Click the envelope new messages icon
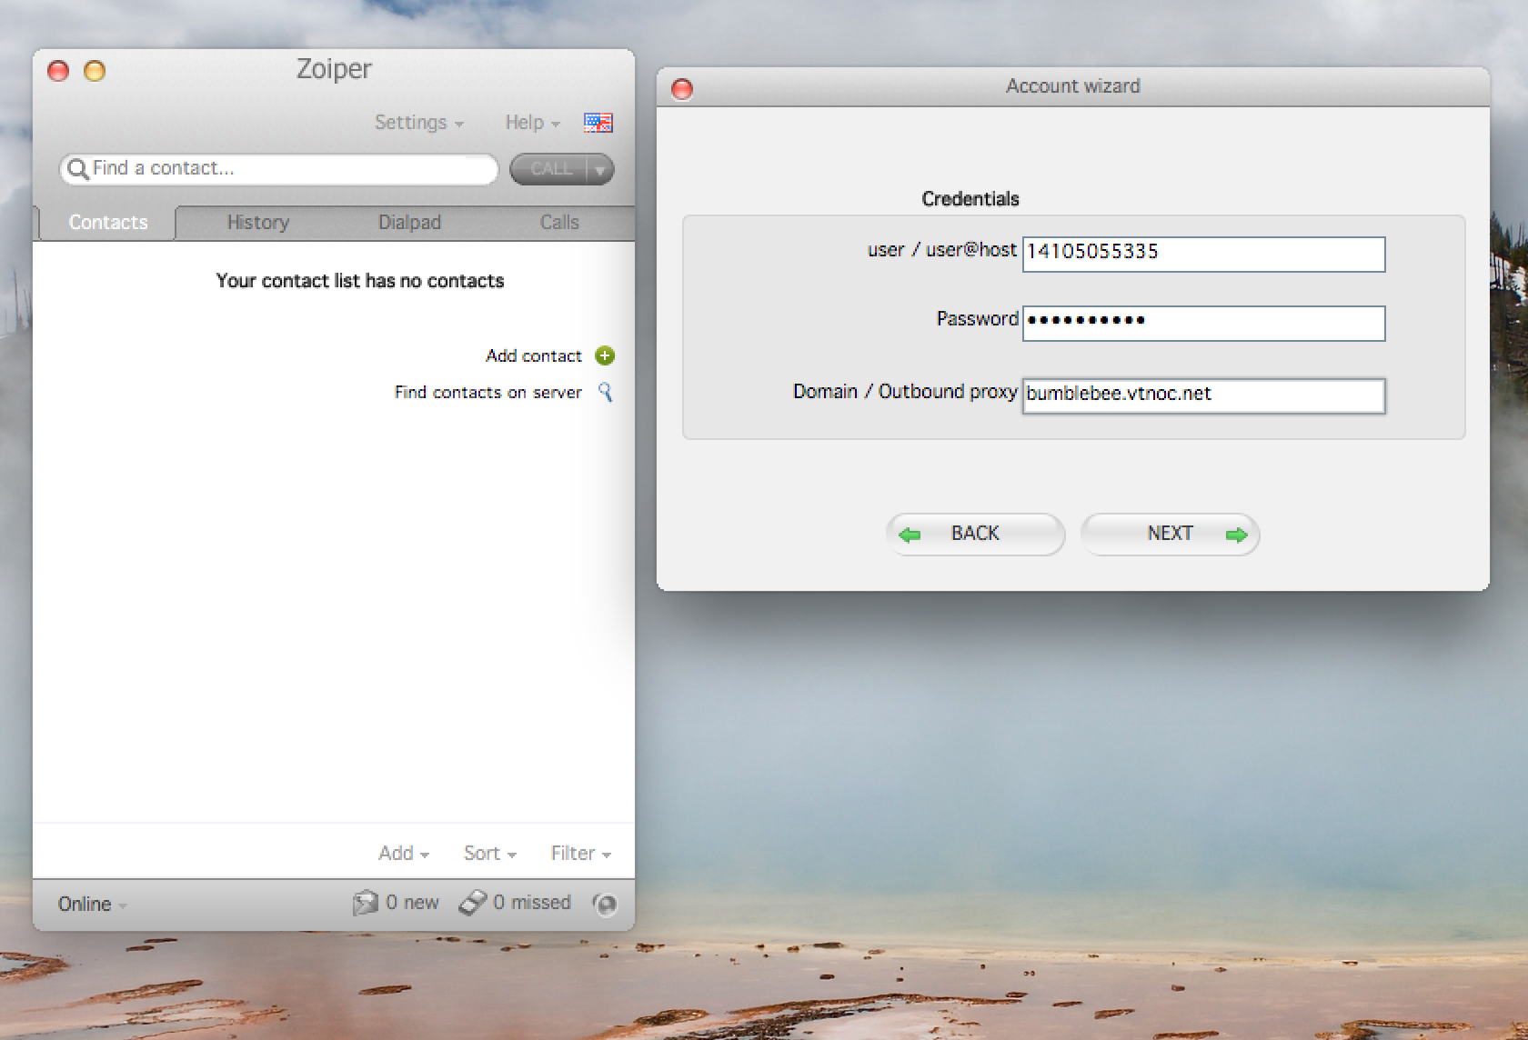The image size is (1528, 1040). 365,903
